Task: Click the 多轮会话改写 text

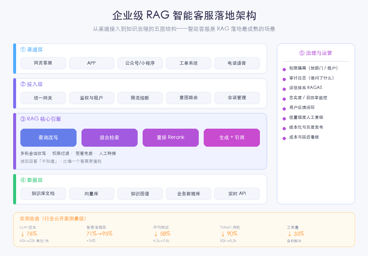Action: pyautogui.click(x=33, y=153)
